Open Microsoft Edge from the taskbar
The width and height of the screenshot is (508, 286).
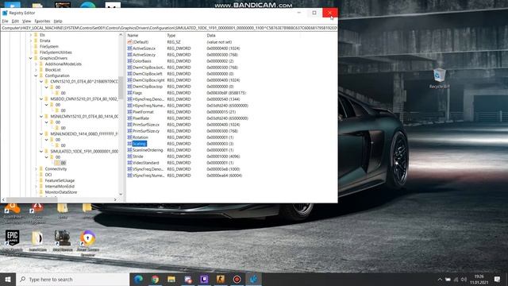pos(138,279)
